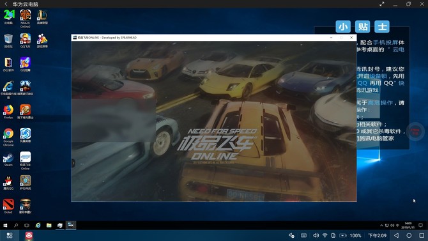This screenshot has height=241, width=428.
Task: Tap the Android recents square button
Action: 422,235
